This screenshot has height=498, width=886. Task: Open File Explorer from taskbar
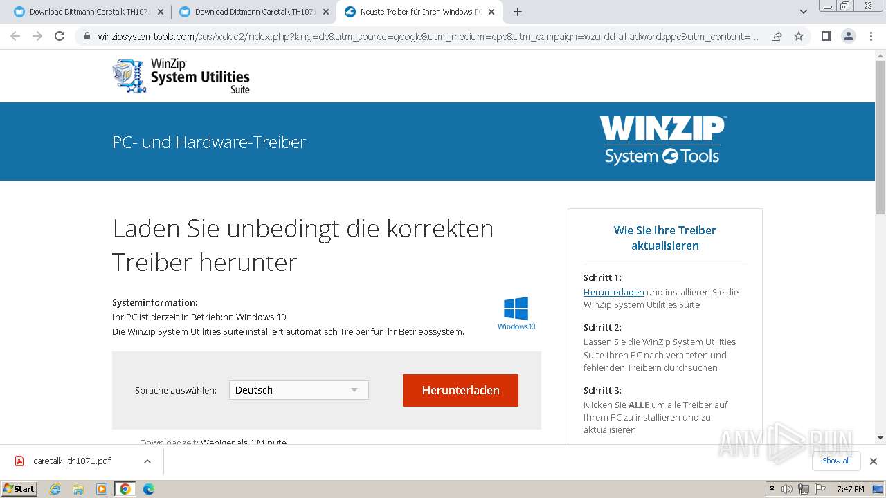click(78, 489)
